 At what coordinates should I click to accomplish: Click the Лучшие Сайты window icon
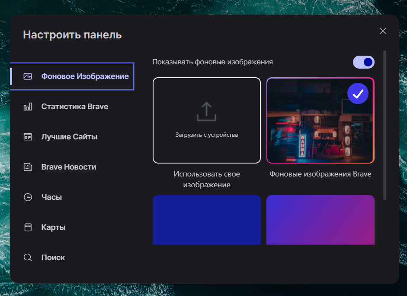[x=28, y=137]
